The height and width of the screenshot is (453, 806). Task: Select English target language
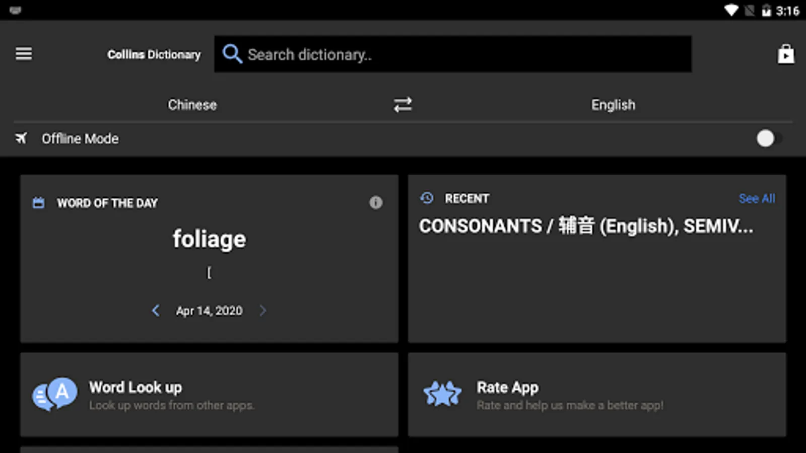tap(613, 105)
